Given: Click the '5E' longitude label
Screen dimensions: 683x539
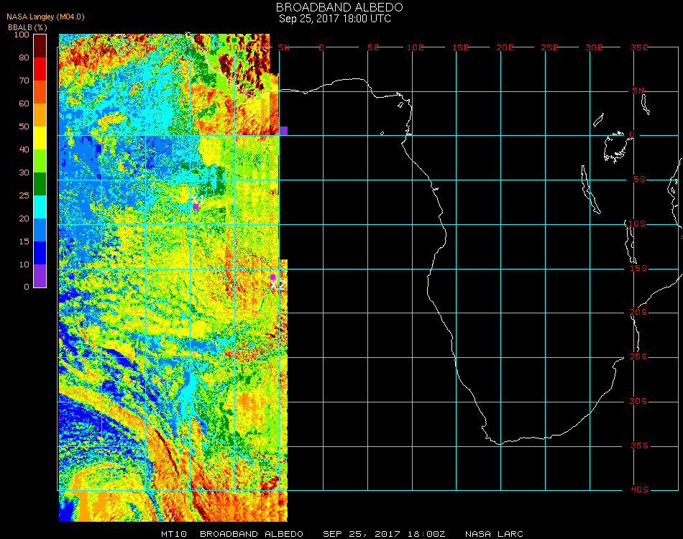Looking at the screenshot, I should 373,47.
